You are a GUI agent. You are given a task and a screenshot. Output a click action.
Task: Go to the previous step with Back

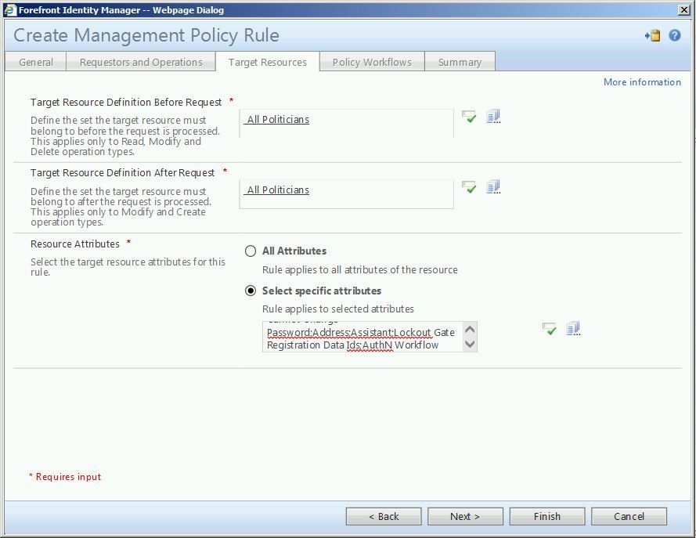pyautogui.click(x=384, y=516)
